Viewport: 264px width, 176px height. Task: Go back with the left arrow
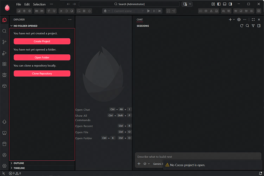[68, 4]
